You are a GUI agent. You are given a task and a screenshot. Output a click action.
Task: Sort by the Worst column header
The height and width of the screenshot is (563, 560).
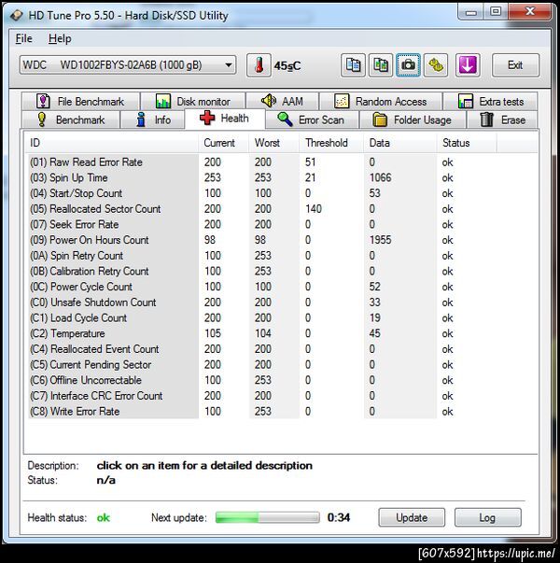coord(273,143)
